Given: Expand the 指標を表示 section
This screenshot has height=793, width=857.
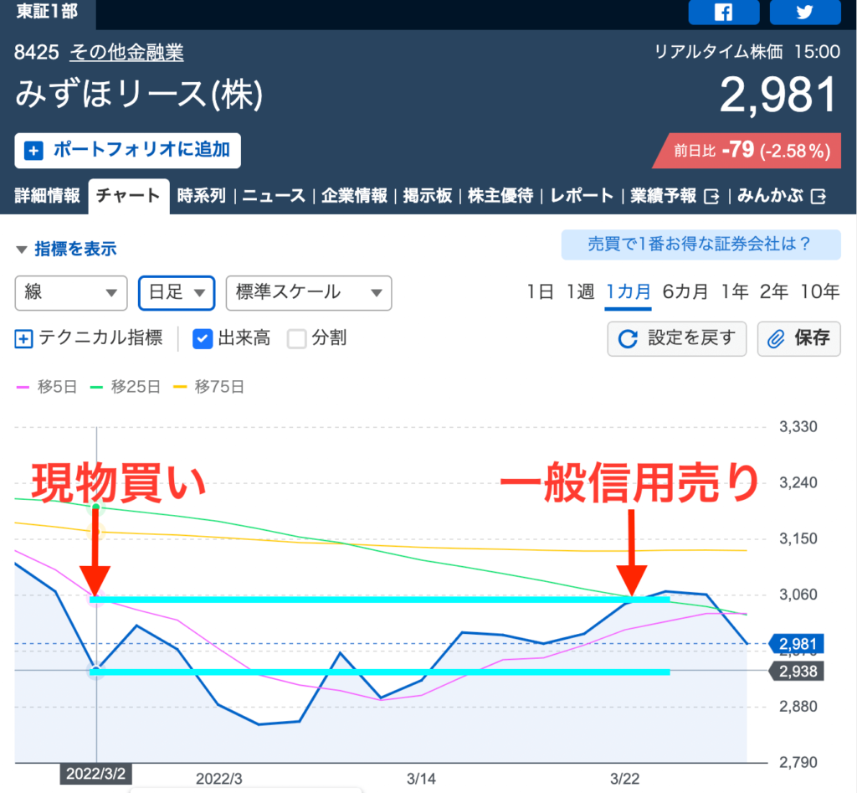Looking at the screenshot, I should coord(67,250).
